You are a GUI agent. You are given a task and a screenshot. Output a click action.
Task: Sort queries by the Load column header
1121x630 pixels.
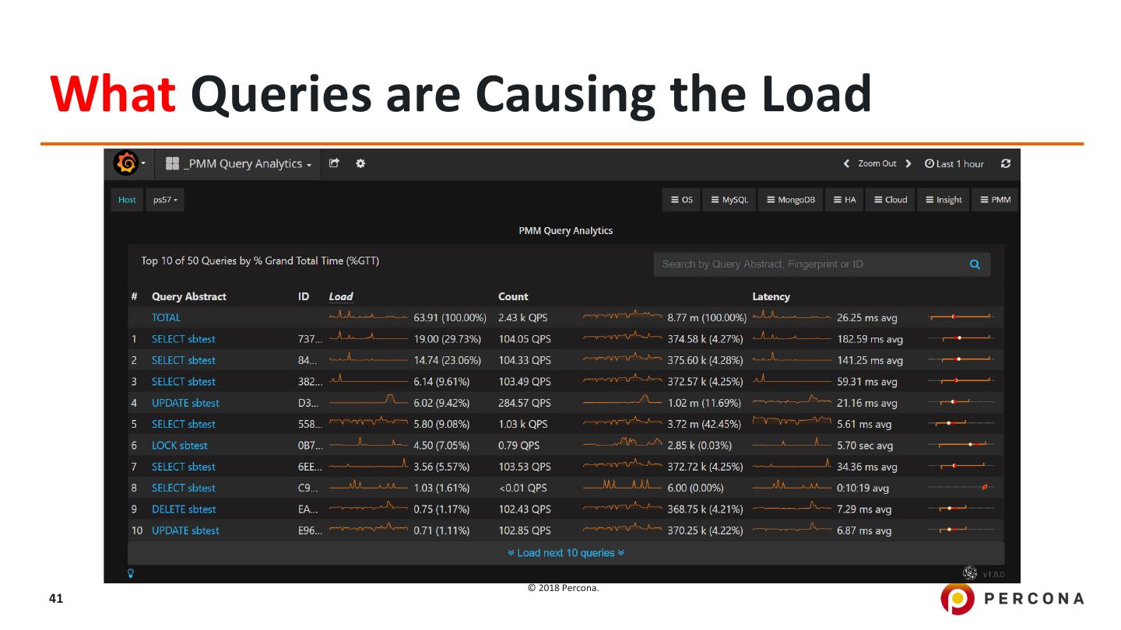click(341, 296)
